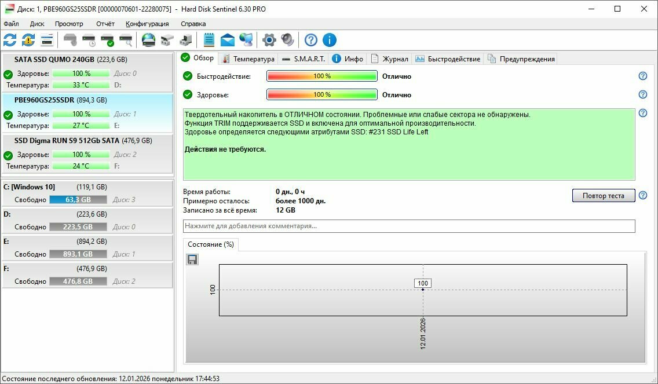Click the Здоровье 100 % bar in overview
This screenshot has height=384, width=658.
pos(322,94)
